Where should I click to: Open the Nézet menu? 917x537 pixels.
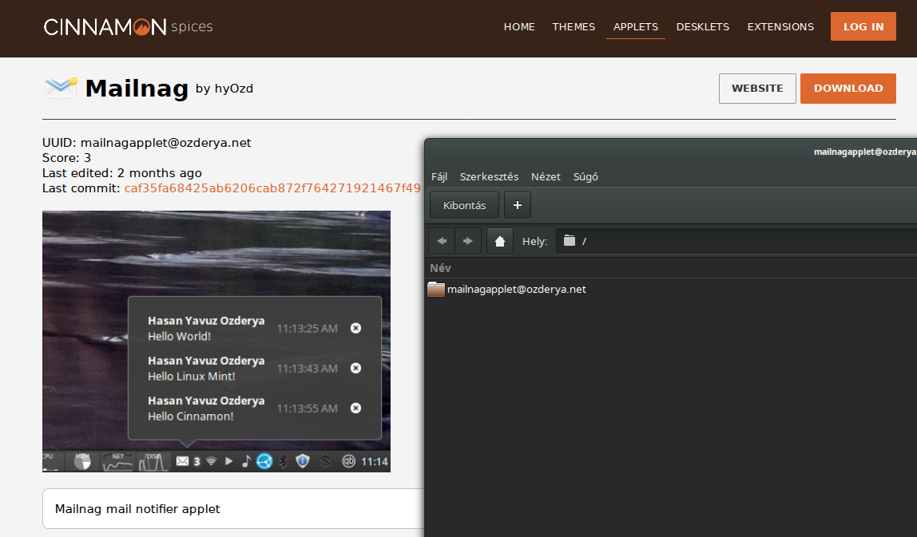546,177
